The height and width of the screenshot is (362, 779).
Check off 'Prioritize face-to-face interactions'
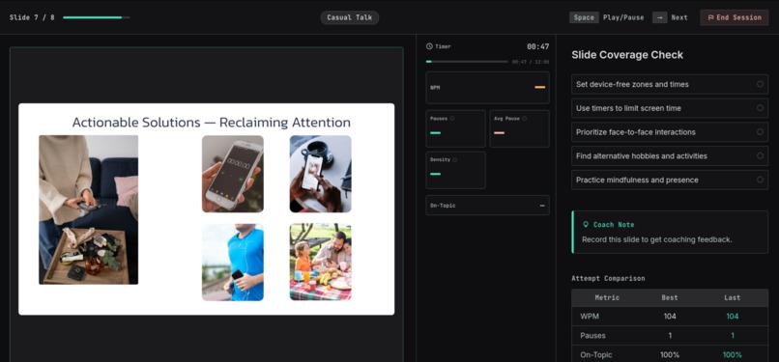760,132
